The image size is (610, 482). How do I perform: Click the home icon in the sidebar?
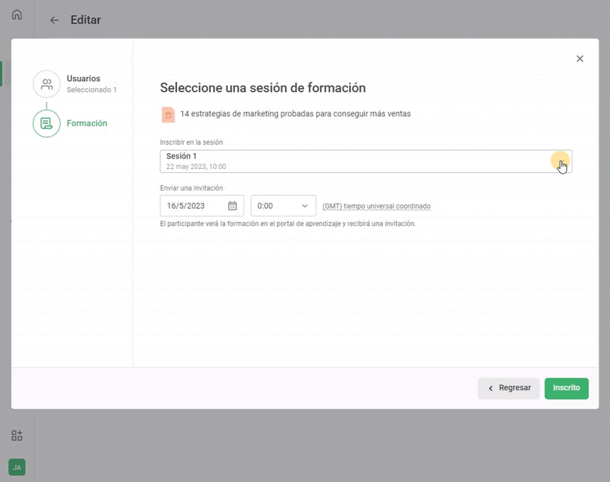pyautogui.click(x=17, y=15)
